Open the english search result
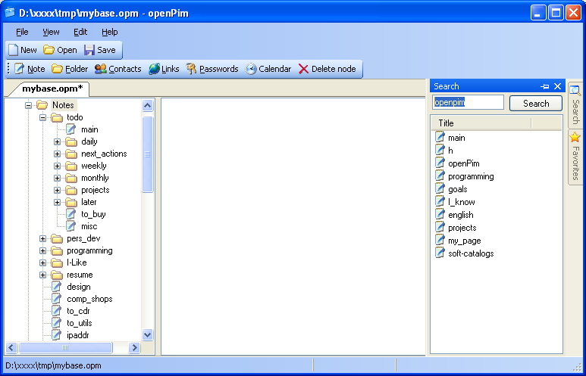This screenshot has height=376, width=586. [461, 215]
